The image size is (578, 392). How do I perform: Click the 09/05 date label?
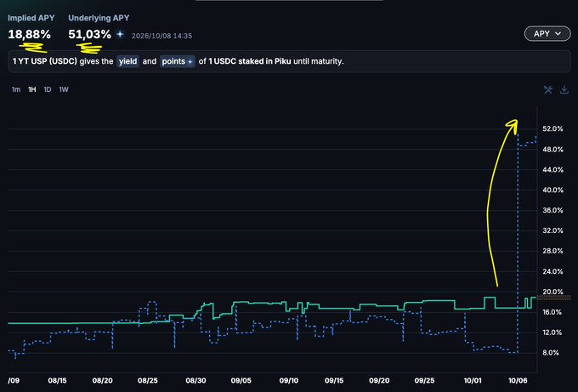tap(241, 381)
